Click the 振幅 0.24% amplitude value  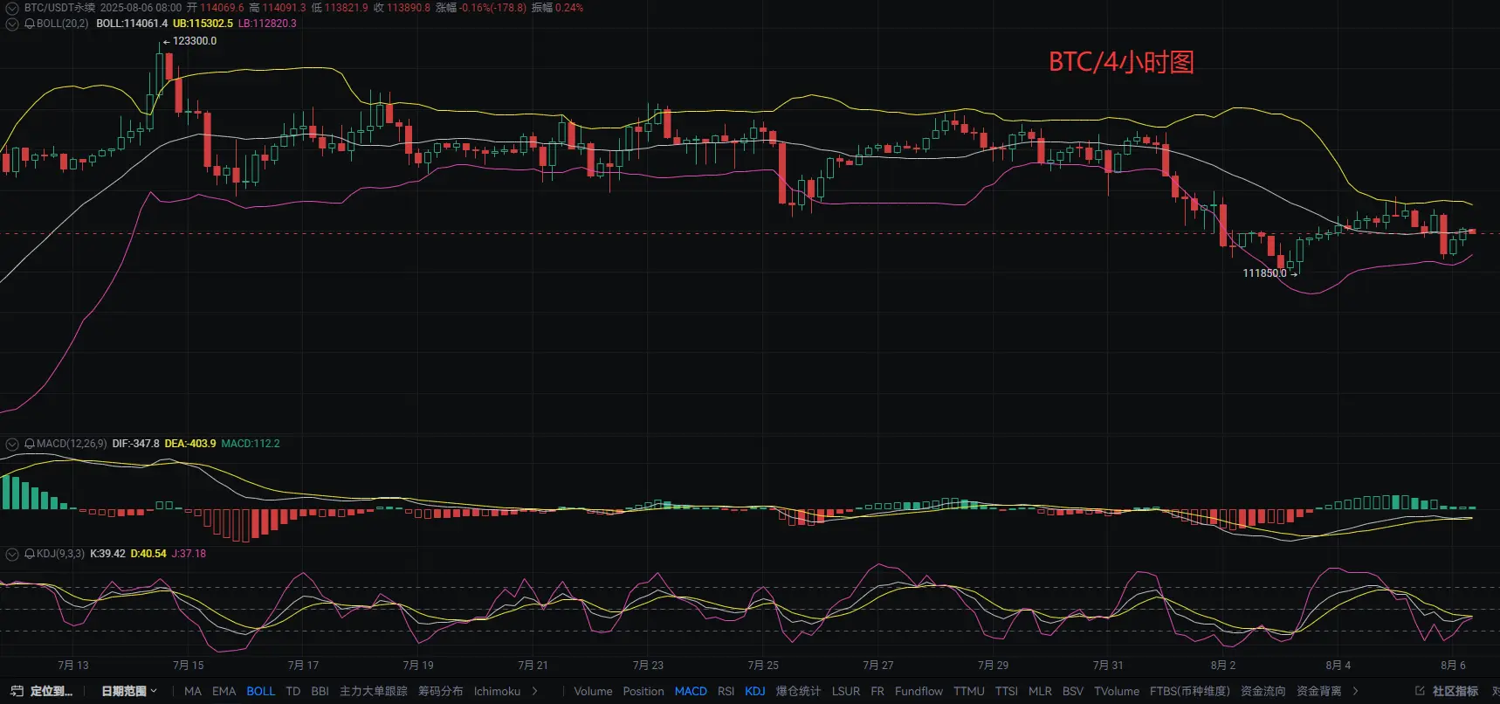tap(558, 8)
